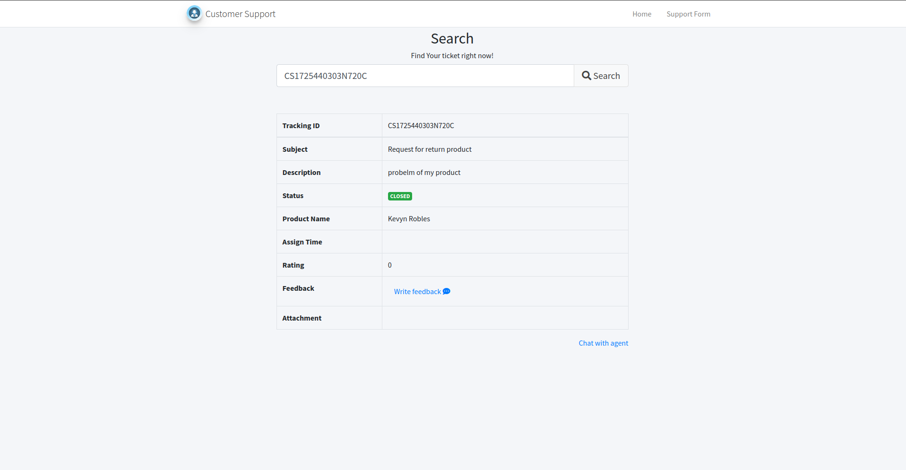The height and width of the screenshot is (470, 906).
Task: Click 'Find Your ticket right now!' subtitle
Action: coord(452,56)
